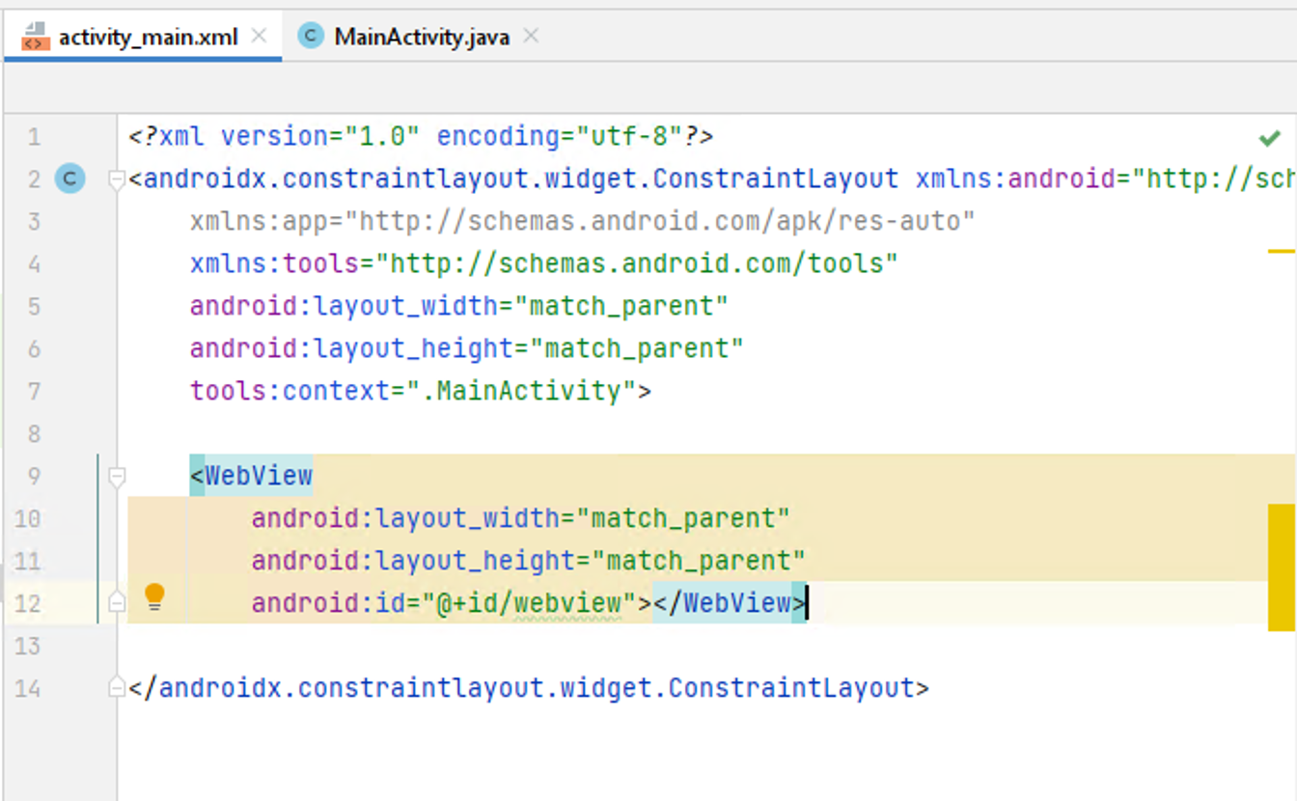This screenshot has width=1297, height=801.
Task: Click the MainActivity.java class icon
Action: coord(310,37)
